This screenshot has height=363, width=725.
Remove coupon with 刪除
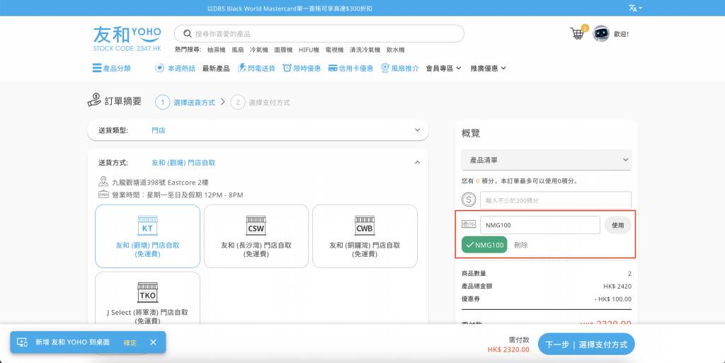point(520,245)
